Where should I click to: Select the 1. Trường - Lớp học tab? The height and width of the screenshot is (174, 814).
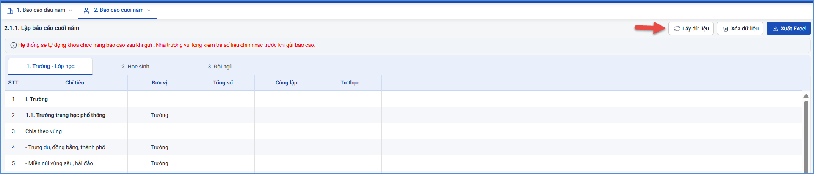50,66
